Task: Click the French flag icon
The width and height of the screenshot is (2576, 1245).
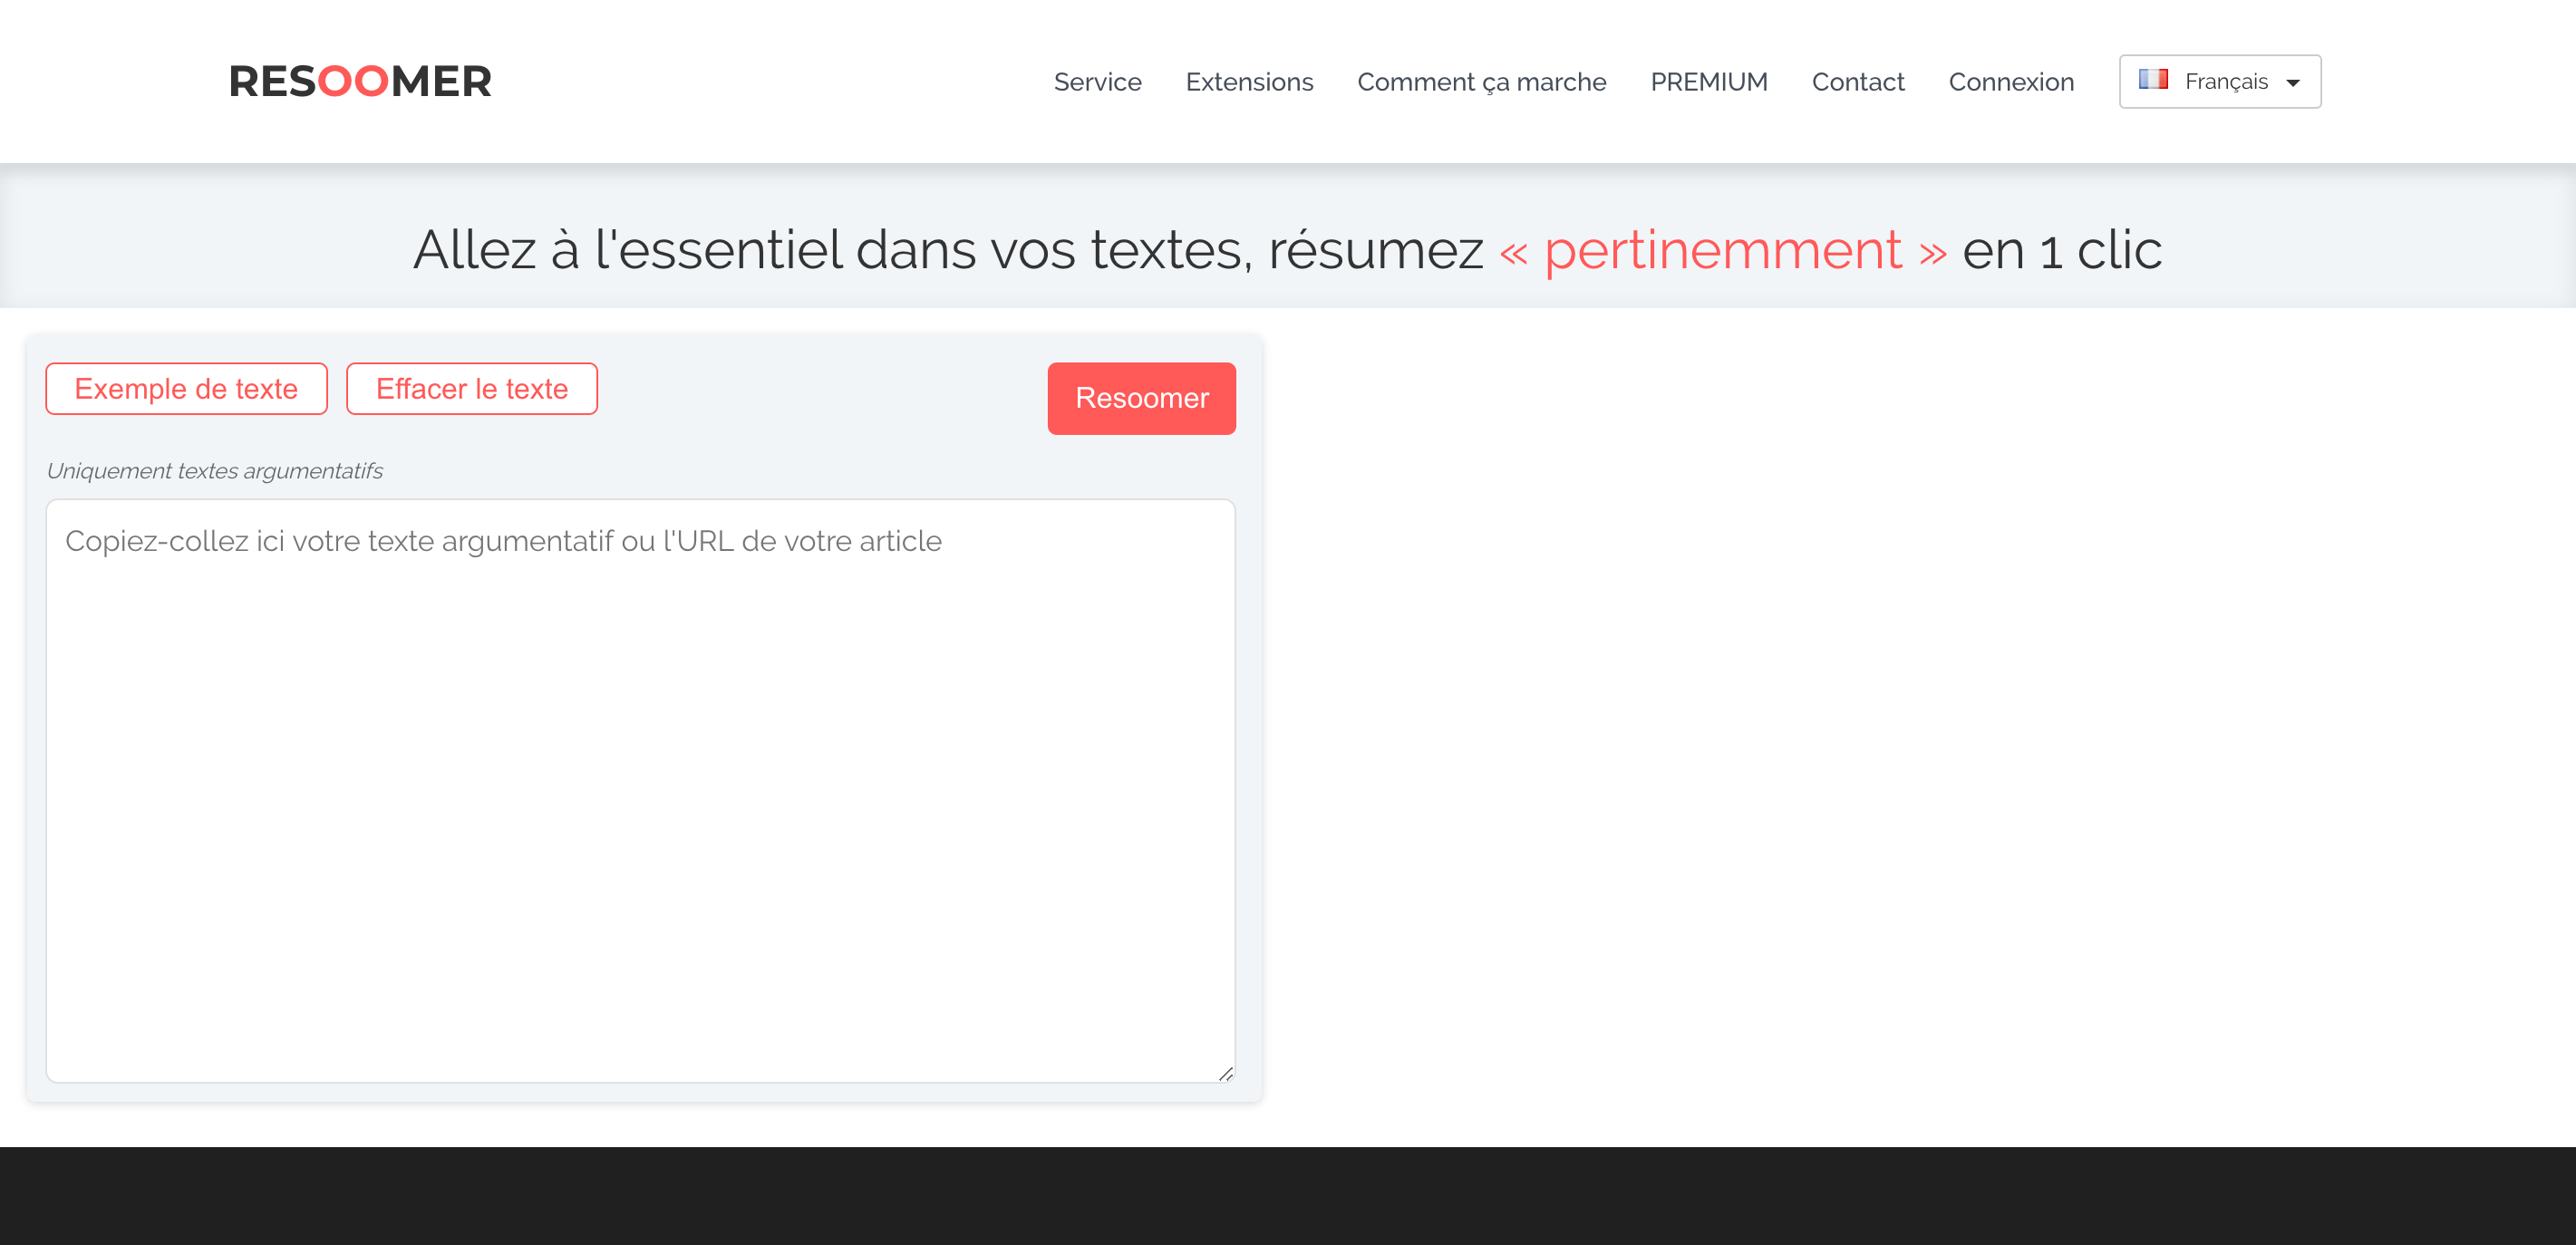Action: click(2153, 79)
